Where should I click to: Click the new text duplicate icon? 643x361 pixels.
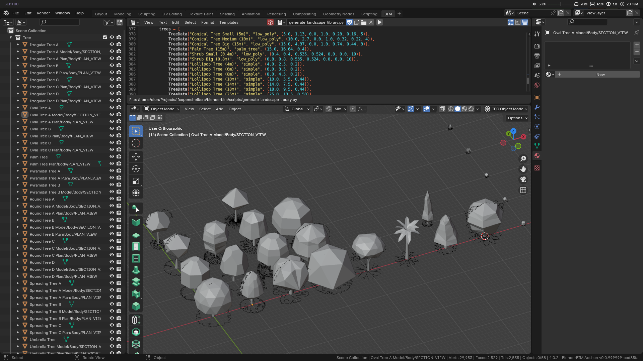point(357,22)
